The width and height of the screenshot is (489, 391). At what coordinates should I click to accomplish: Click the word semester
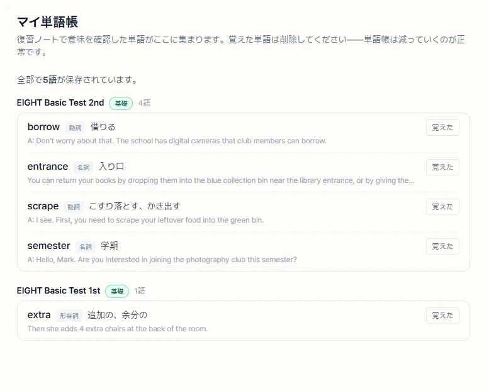click(x=48, y=246)
